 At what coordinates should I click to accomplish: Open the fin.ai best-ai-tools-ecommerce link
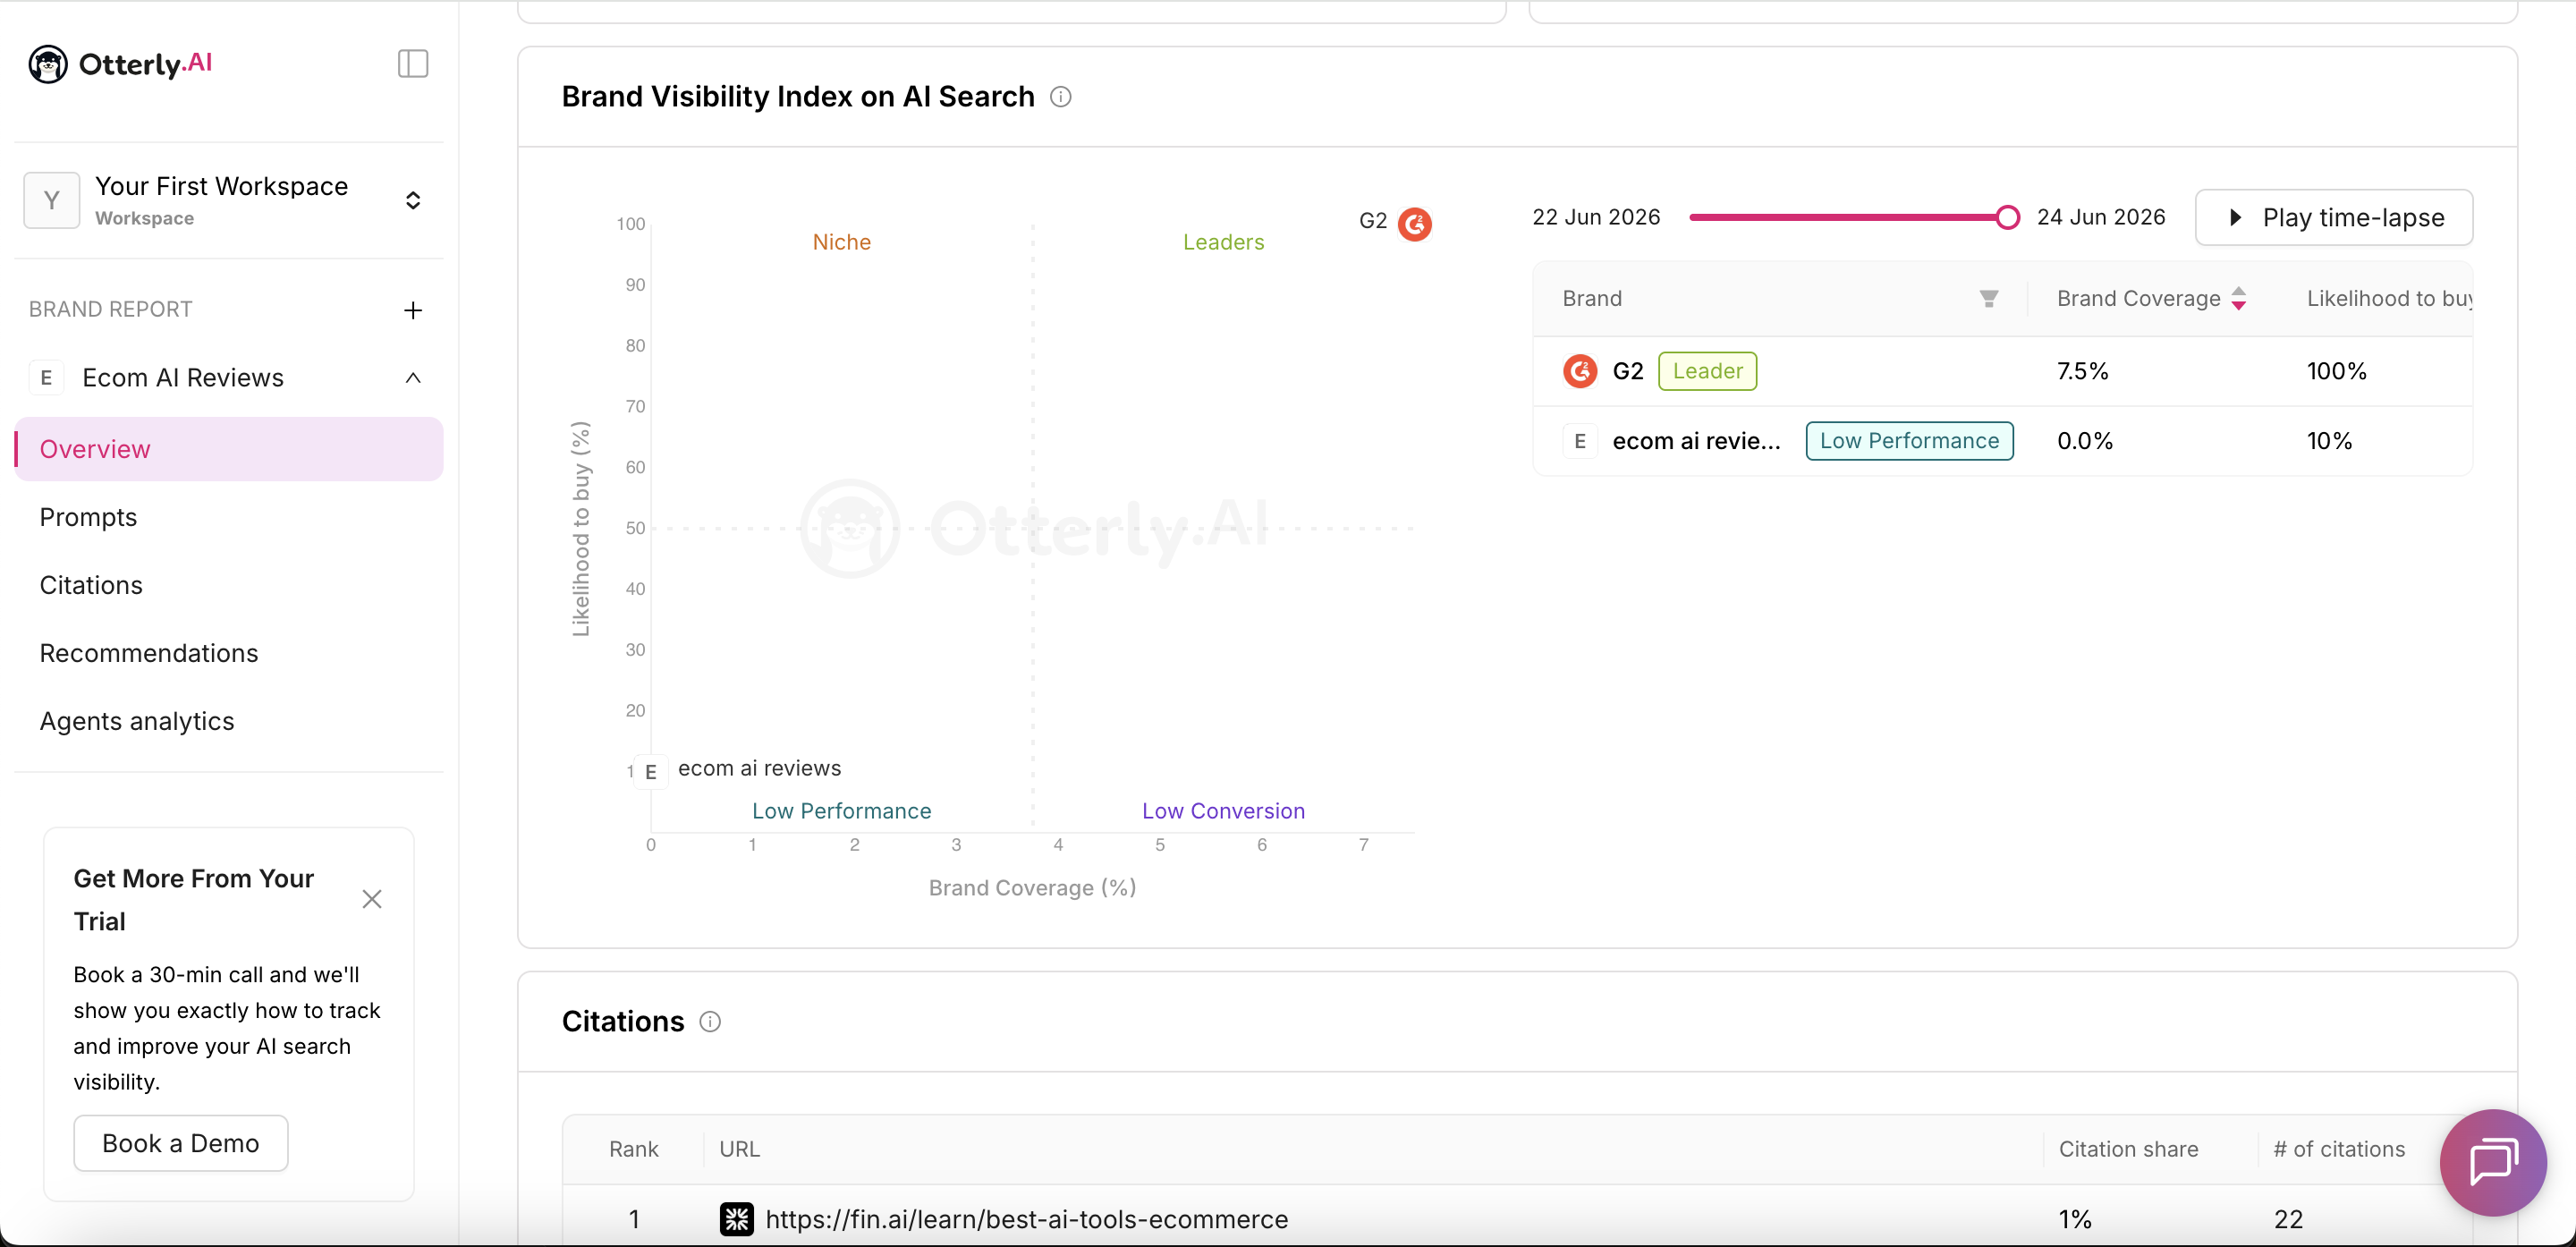1027,1219
